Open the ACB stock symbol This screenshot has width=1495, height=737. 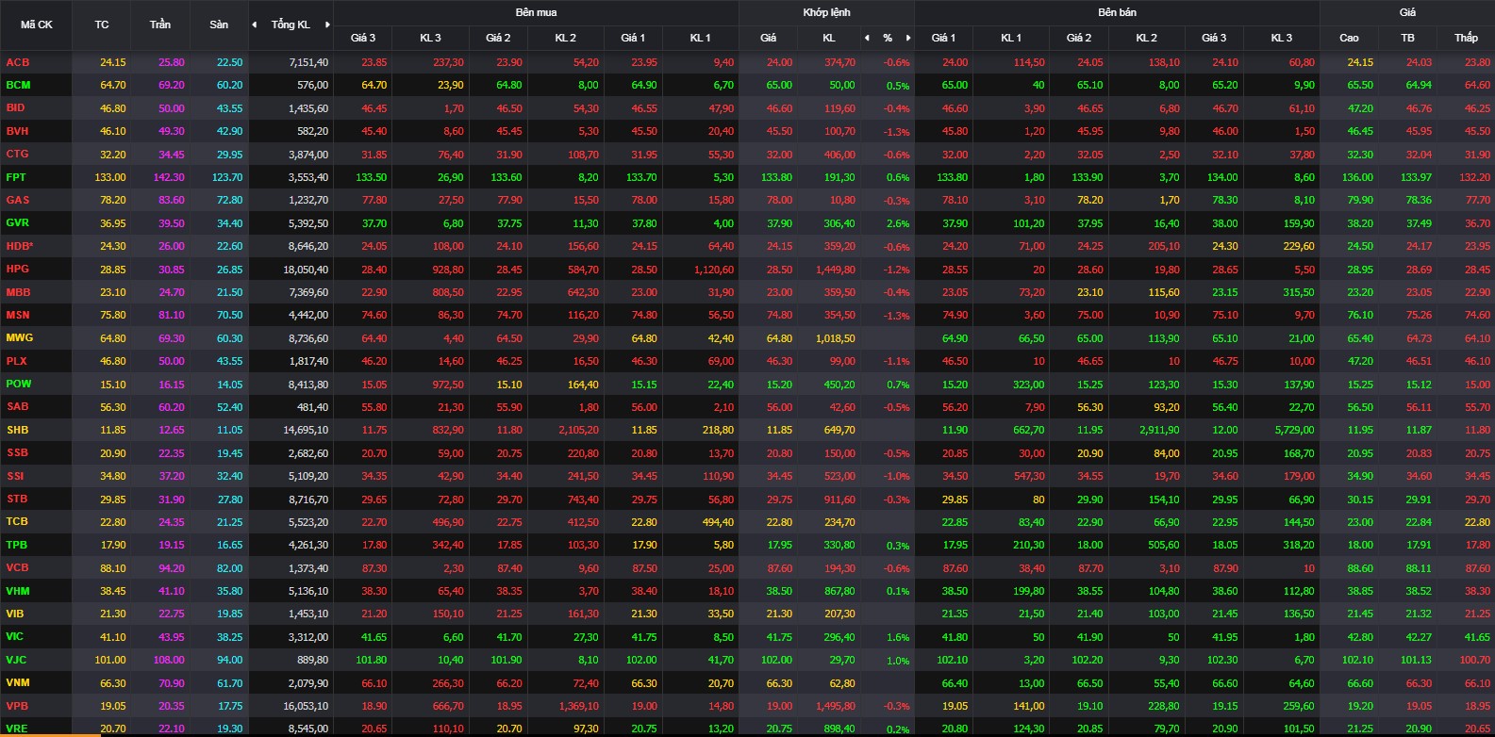[18, 62]
